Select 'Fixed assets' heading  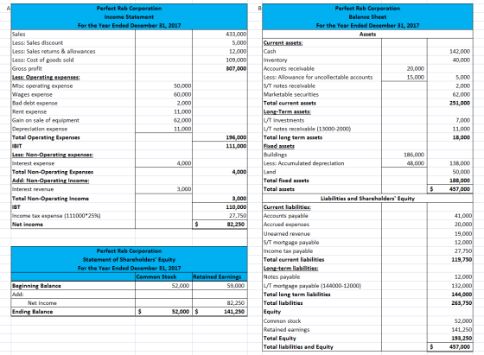tap(279, 146)
